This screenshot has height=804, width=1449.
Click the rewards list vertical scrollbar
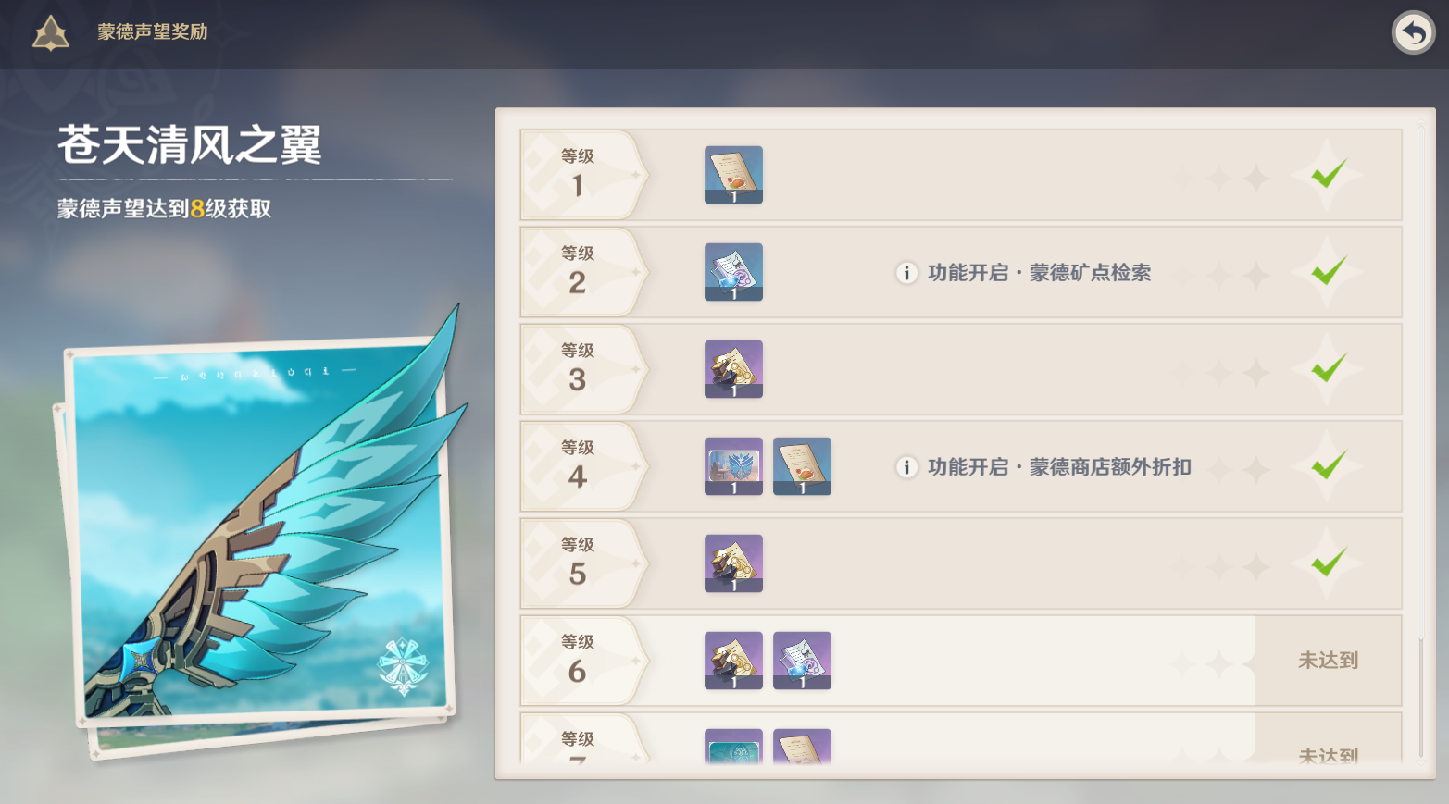[1421, 443]
